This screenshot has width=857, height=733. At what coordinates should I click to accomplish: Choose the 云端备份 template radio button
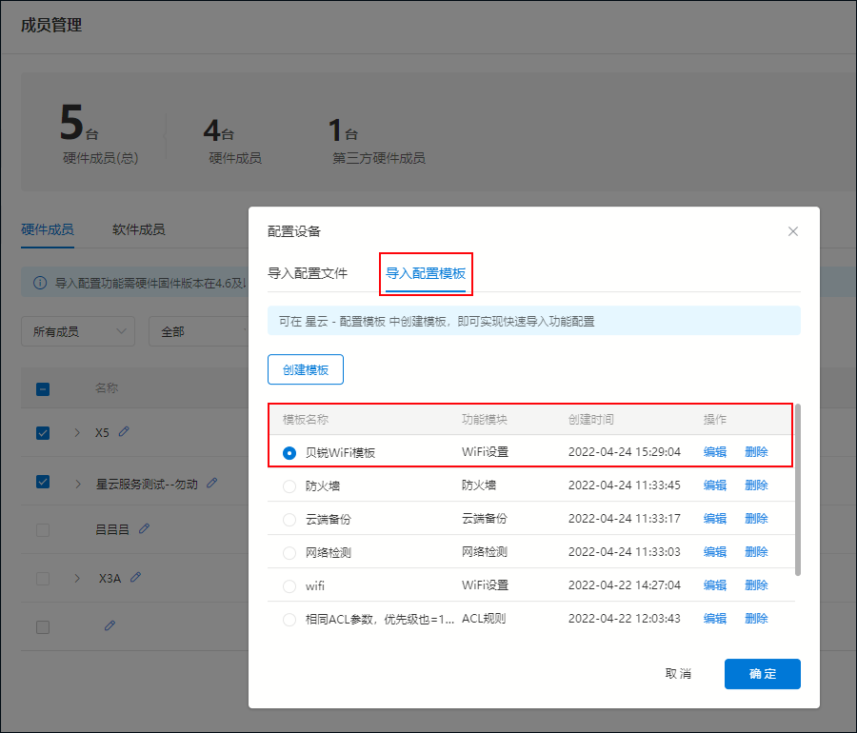pyautogui.click(x=289, y=519)
